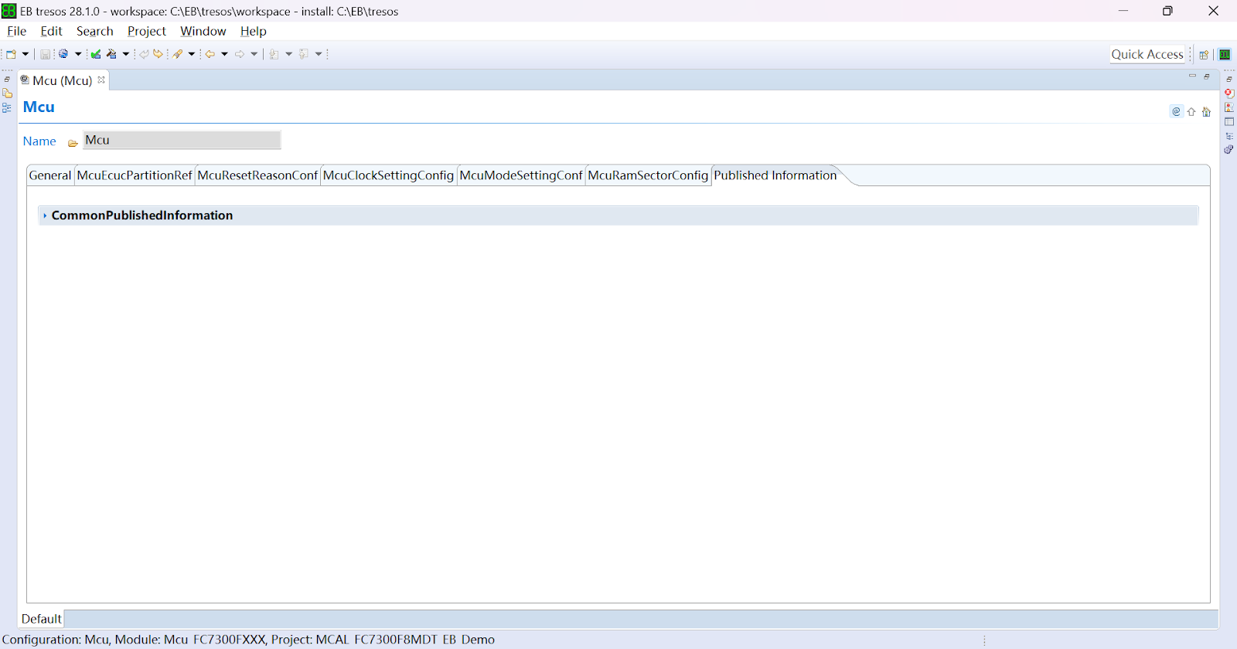
Task: Open the Error Log sidebar icon
Action: (x=1229, y=93)
